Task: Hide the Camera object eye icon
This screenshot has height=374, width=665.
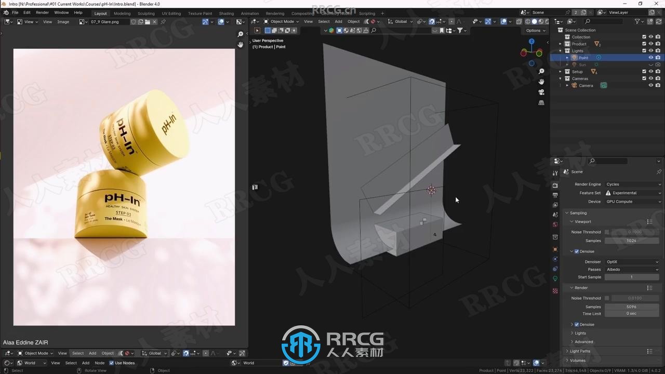Action: coord(651,85)
